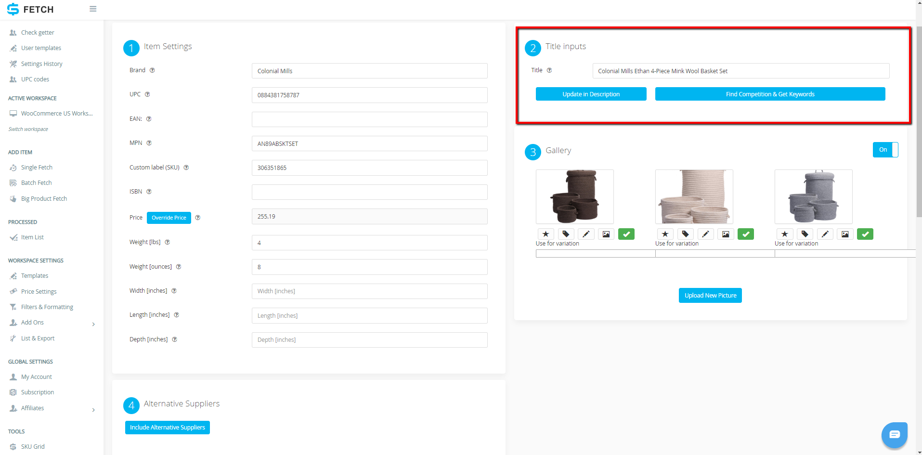922x455 pixels.
Task: Click the Fetch logo
Action: [x=30, y=9]
